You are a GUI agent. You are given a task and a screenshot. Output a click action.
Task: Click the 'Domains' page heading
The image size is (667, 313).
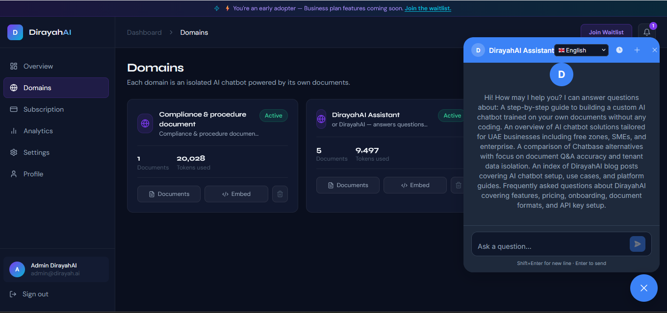pyautogui.click(x=155, y=68)
